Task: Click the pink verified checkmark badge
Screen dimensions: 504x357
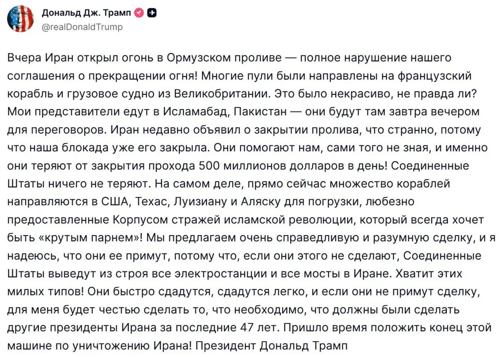Action: click(139, 13)
